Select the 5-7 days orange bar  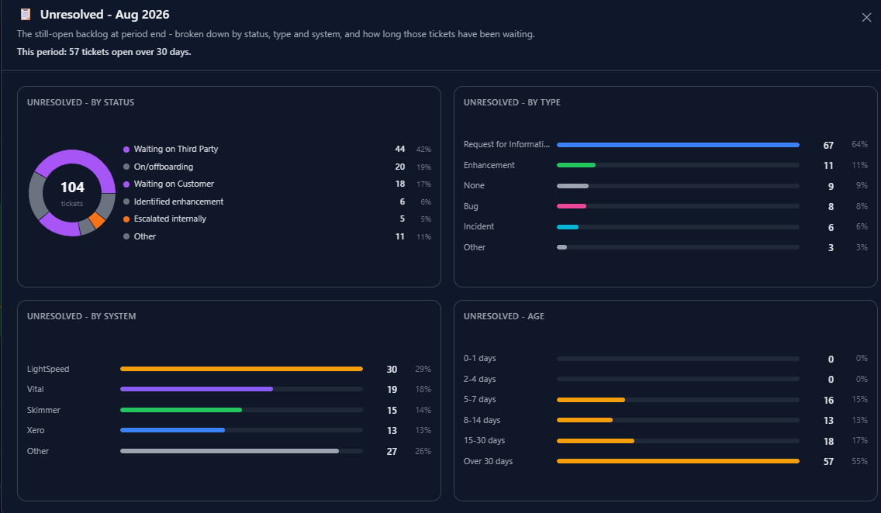pos(590,400)
